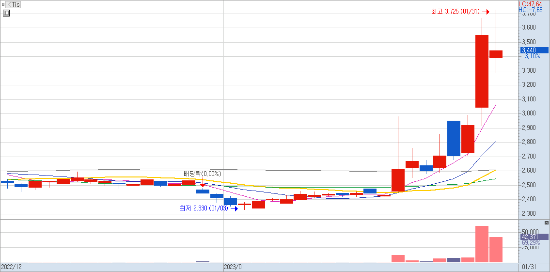Click the 42,371 volume value tag
Screen dimensions: 550x272
tap(534, 237)
